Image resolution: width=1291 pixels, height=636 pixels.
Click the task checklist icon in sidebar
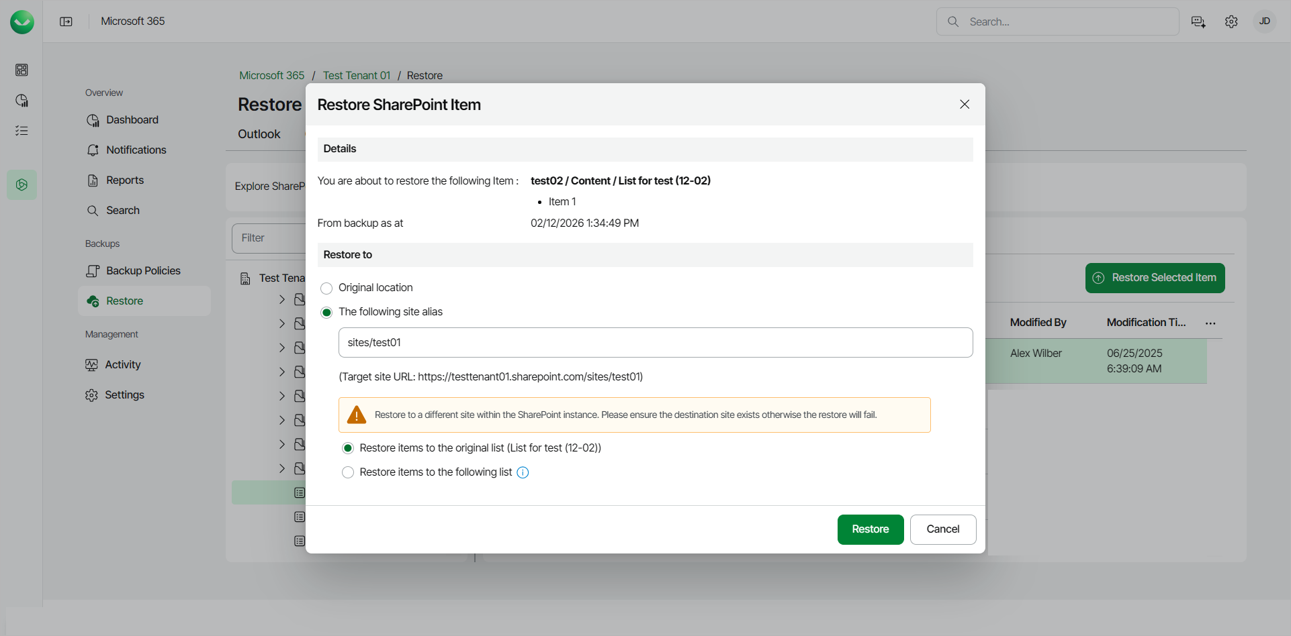21,130
